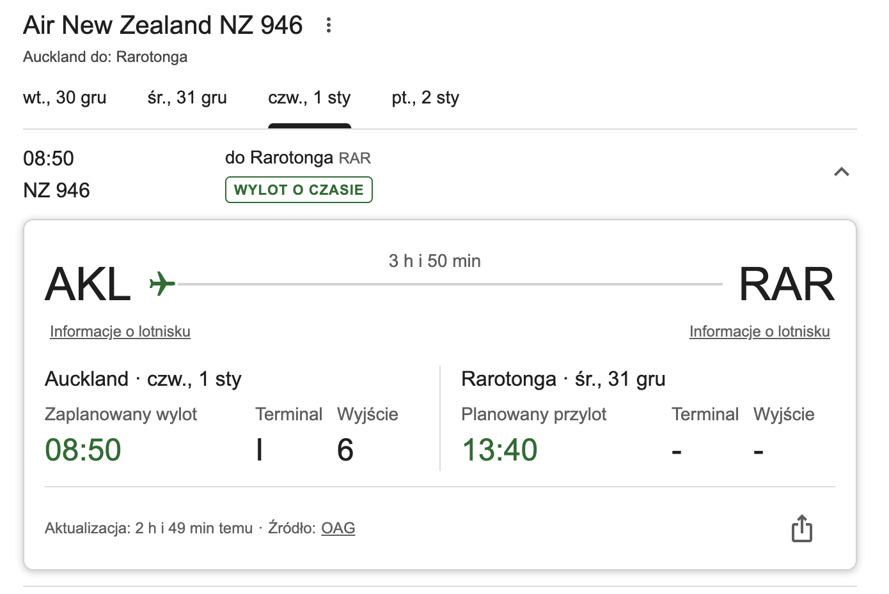The image size is (889, 594).
Task: Open AKL airport information link
Action: point(120,331)
